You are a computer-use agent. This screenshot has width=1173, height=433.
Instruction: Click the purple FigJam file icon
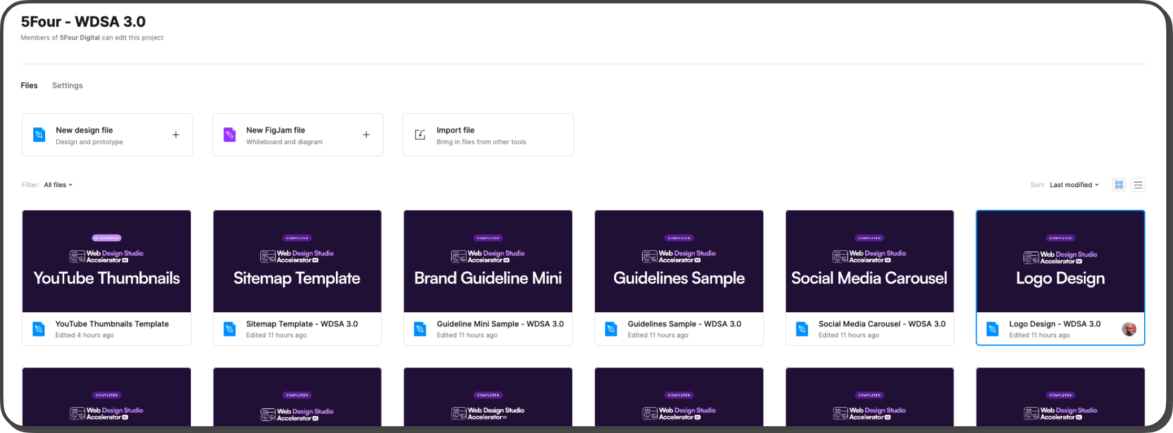tap(230, 135)
